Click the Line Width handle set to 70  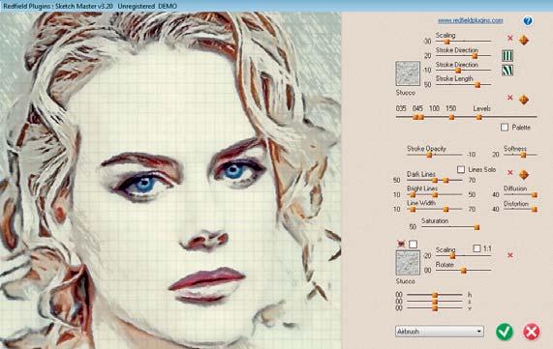click(446, 209)
